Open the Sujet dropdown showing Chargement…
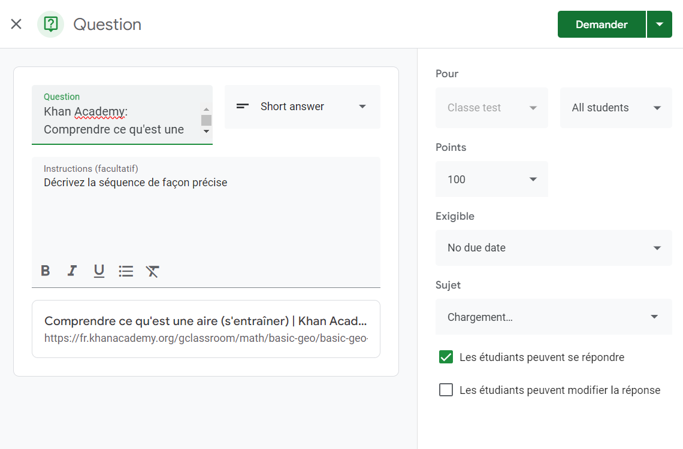683x449 pixels. pyautogui.click(x=554, y=317)
